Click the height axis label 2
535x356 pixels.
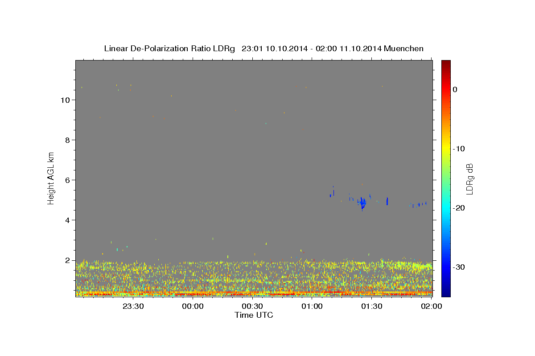tap(66, 260)
